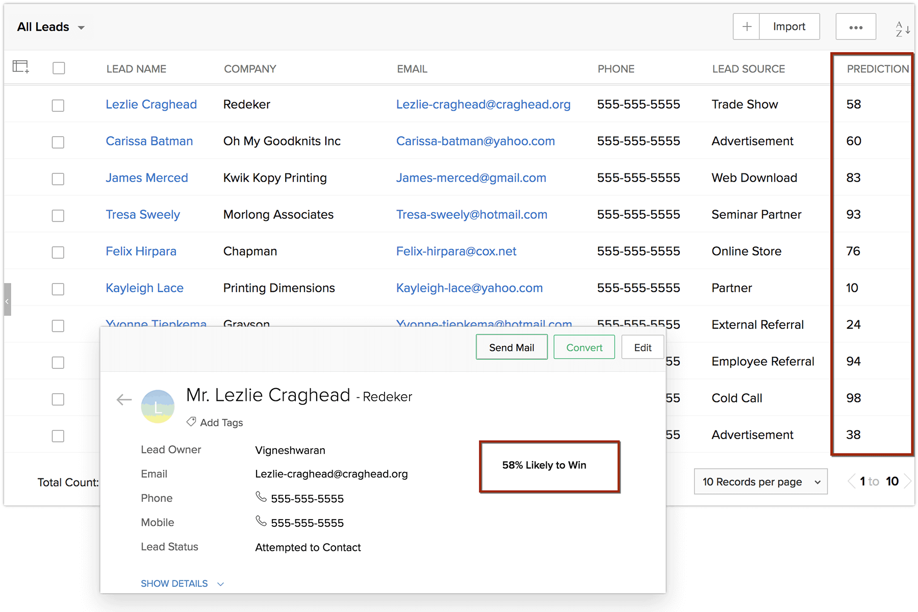The height and width of the screenshot is (612, 918).
Task: Click the phone icon beside Mobile number
Action: (x=261, y=521)
